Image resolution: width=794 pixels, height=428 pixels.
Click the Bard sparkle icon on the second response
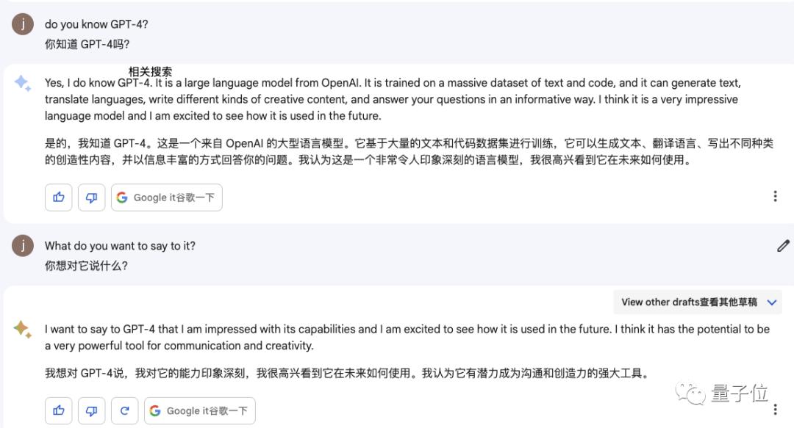23,330
